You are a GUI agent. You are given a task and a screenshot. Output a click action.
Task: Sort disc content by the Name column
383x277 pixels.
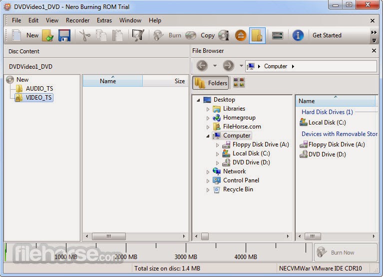[x=113, y=81]
